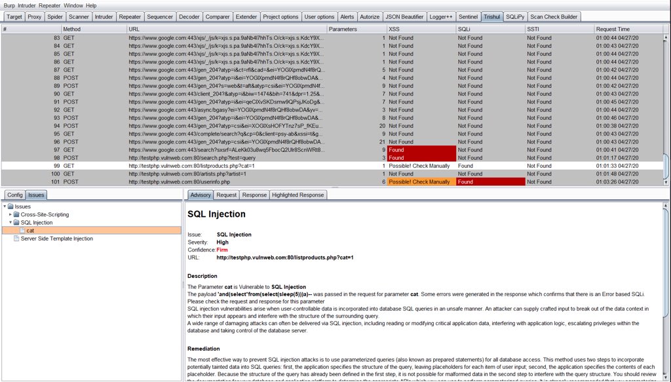Collapse the SQL Injection tree node

tap(10, 222)
